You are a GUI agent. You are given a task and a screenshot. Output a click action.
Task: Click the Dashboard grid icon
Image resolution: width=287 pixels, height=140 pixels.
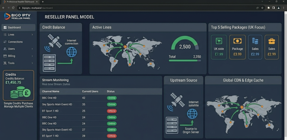(x=5, y=27)
